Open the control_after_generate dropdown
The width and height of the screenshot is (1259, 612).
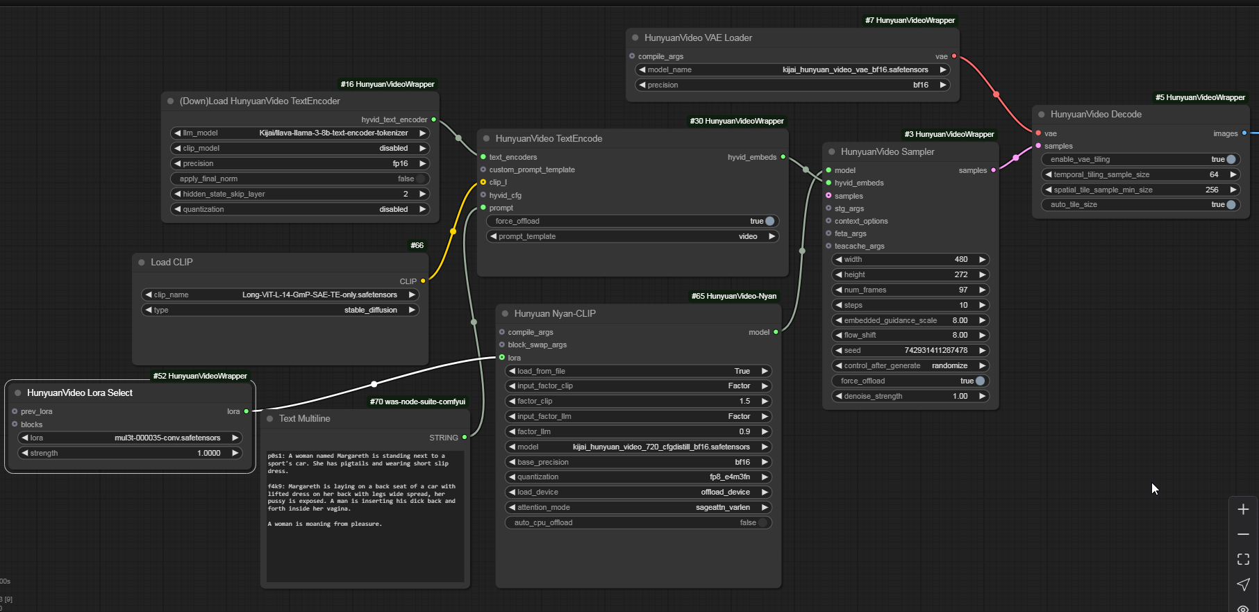(910, 366)
